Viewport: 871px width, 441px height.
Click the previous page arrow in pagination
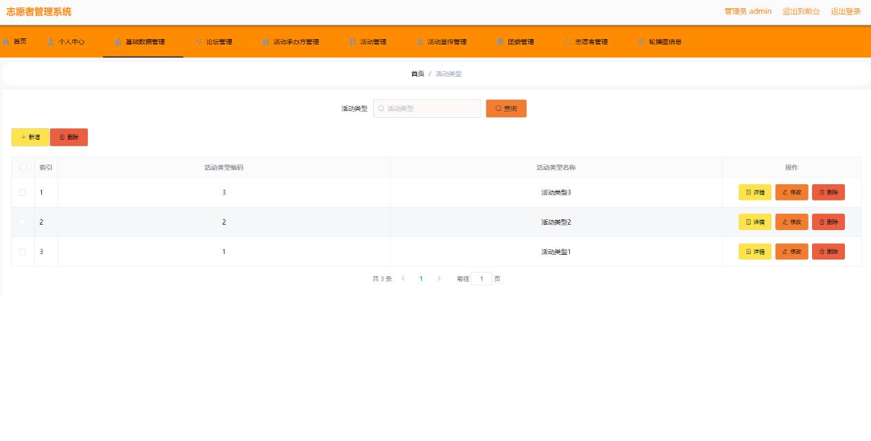(403, 279)
